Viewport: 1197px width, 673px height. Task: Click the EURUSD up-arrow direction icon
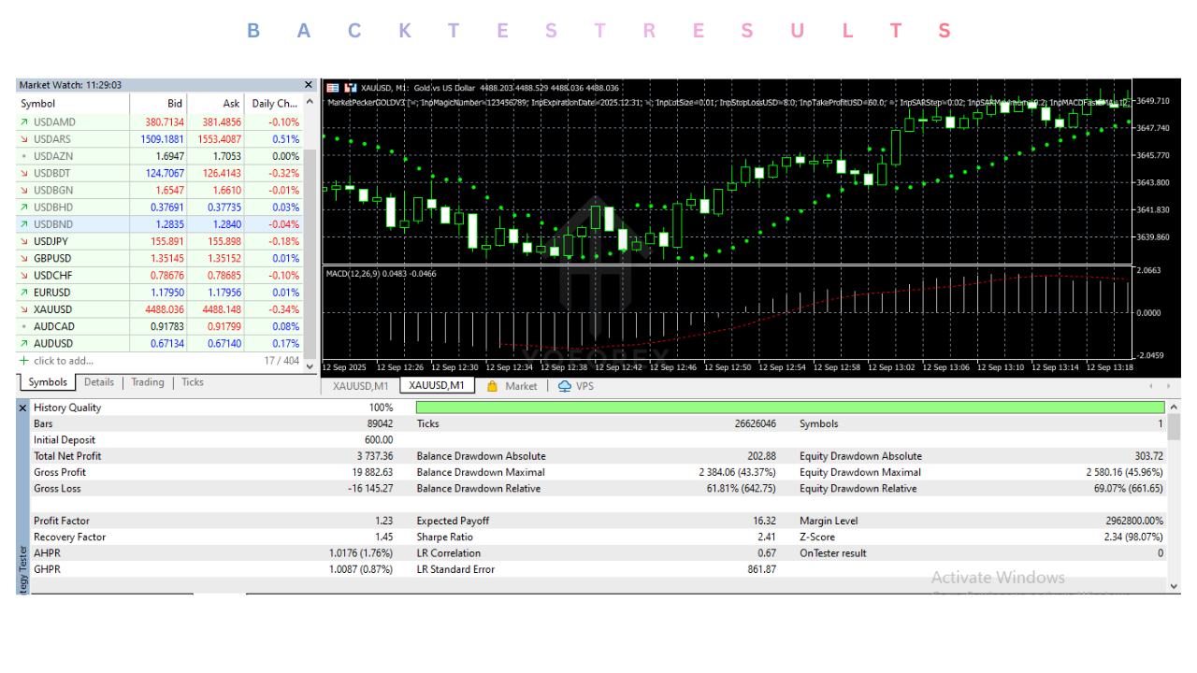click(23, 293)
